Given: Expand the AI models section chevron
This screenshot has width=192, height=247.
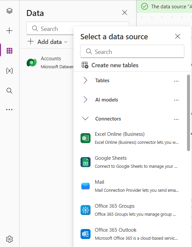Looking at the screenshot, I should pos(86,100).
